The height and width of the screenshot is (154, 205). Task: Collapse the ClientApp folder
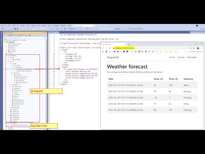coord(6,56)
